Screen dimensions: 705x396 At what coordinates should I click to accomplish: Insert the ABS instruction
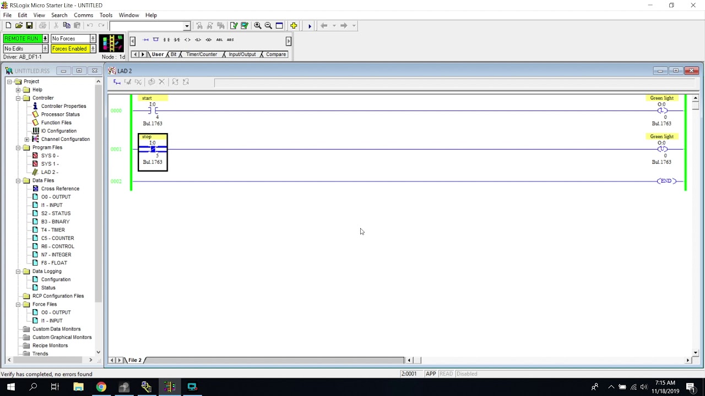(x=230, y=40)
